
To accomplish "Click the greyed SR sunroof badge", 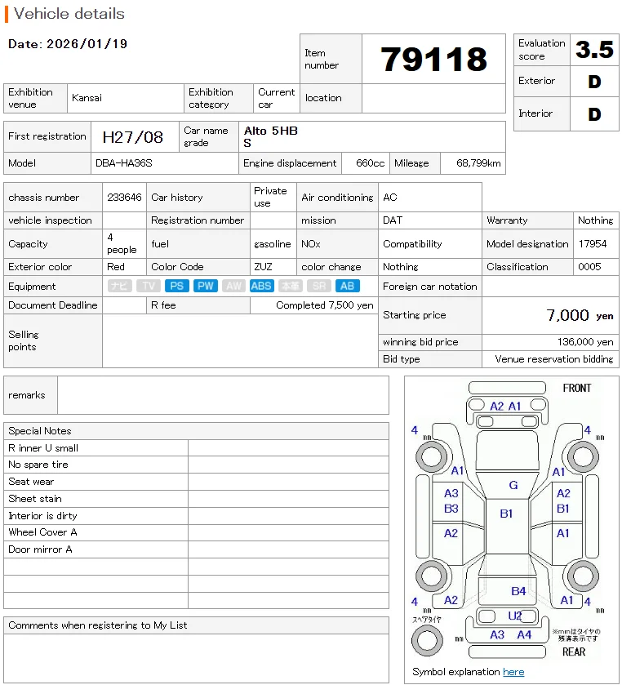I will [319, 286].
